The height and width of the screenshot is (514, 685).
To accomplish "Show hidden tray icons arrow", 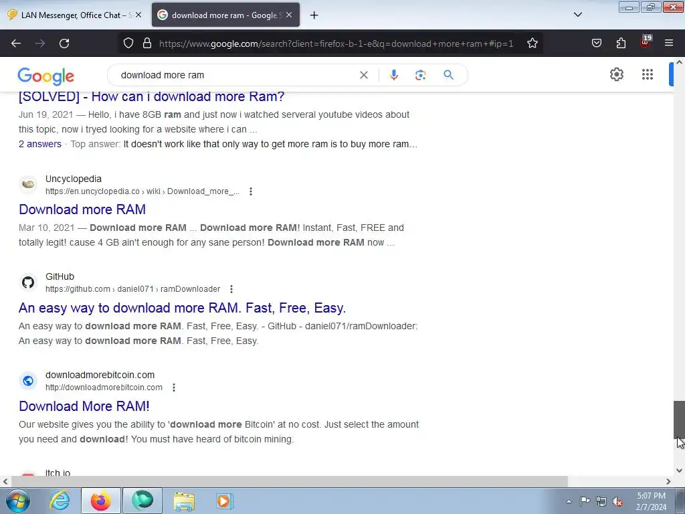I will pos(569,501).
